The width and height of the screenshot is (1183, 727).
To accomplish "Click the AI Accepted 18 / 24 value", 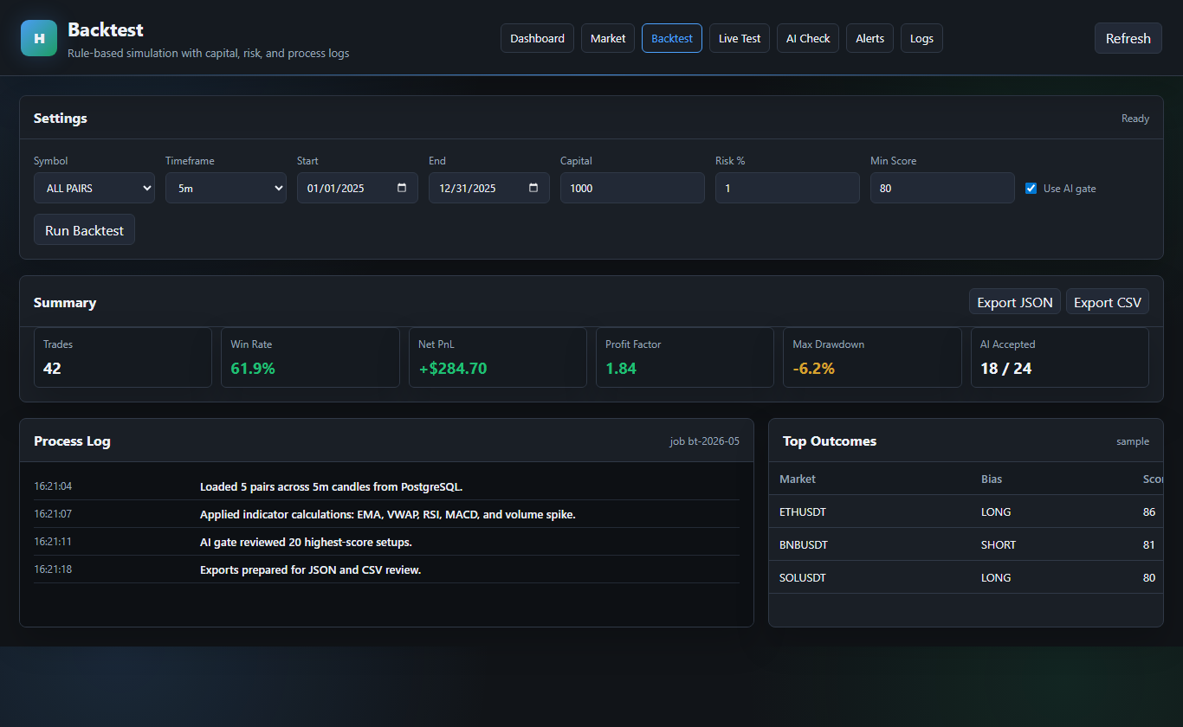I will click(x=1005, y=369).
